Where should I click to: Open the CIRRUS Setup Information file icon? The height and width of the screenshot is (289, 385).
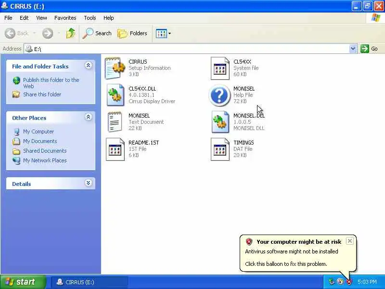(x=115, y=68)
